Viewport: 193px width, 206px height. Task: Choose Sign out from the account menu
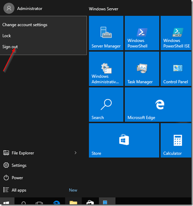click(10, 47)
